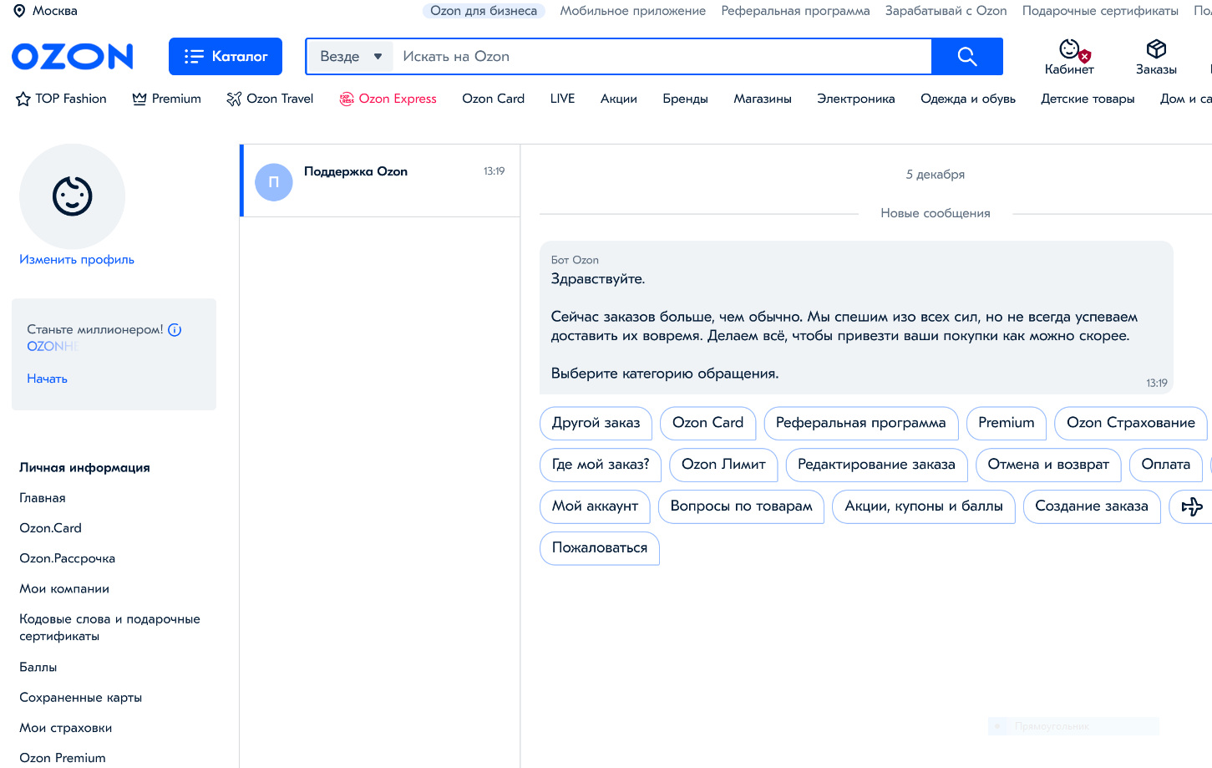Open Зарабатывай с Ozon link

[946, 11]
